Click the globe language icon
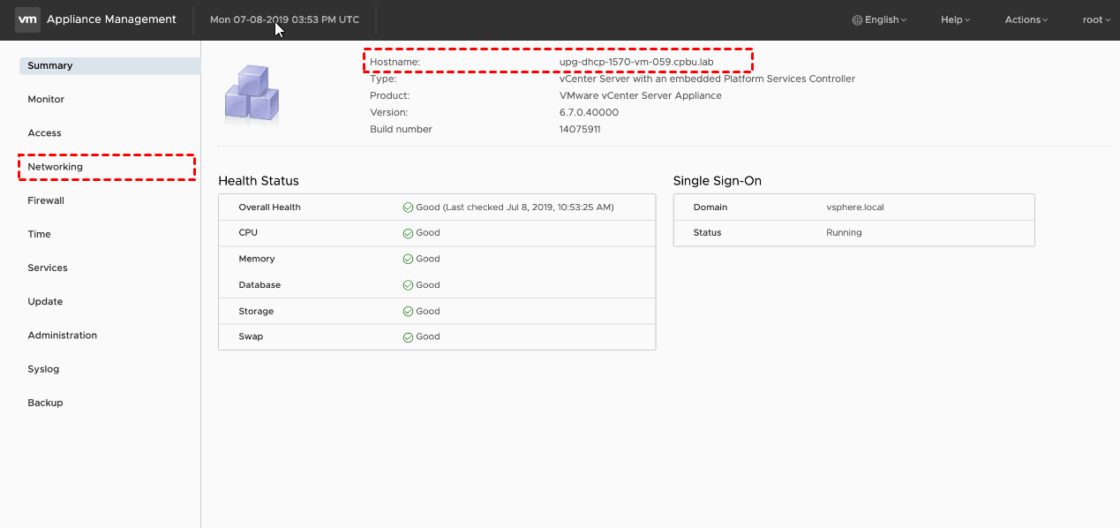1120x528 pixels. 857,19
